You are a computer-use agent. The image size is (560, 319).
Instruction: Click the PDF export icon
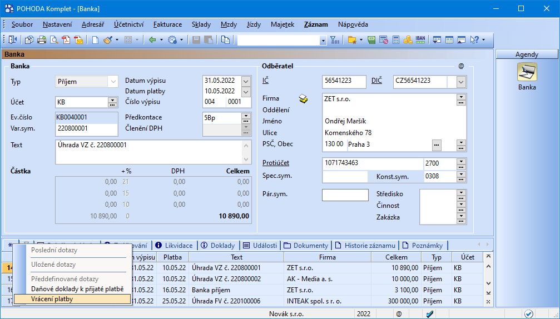point(66,40)
